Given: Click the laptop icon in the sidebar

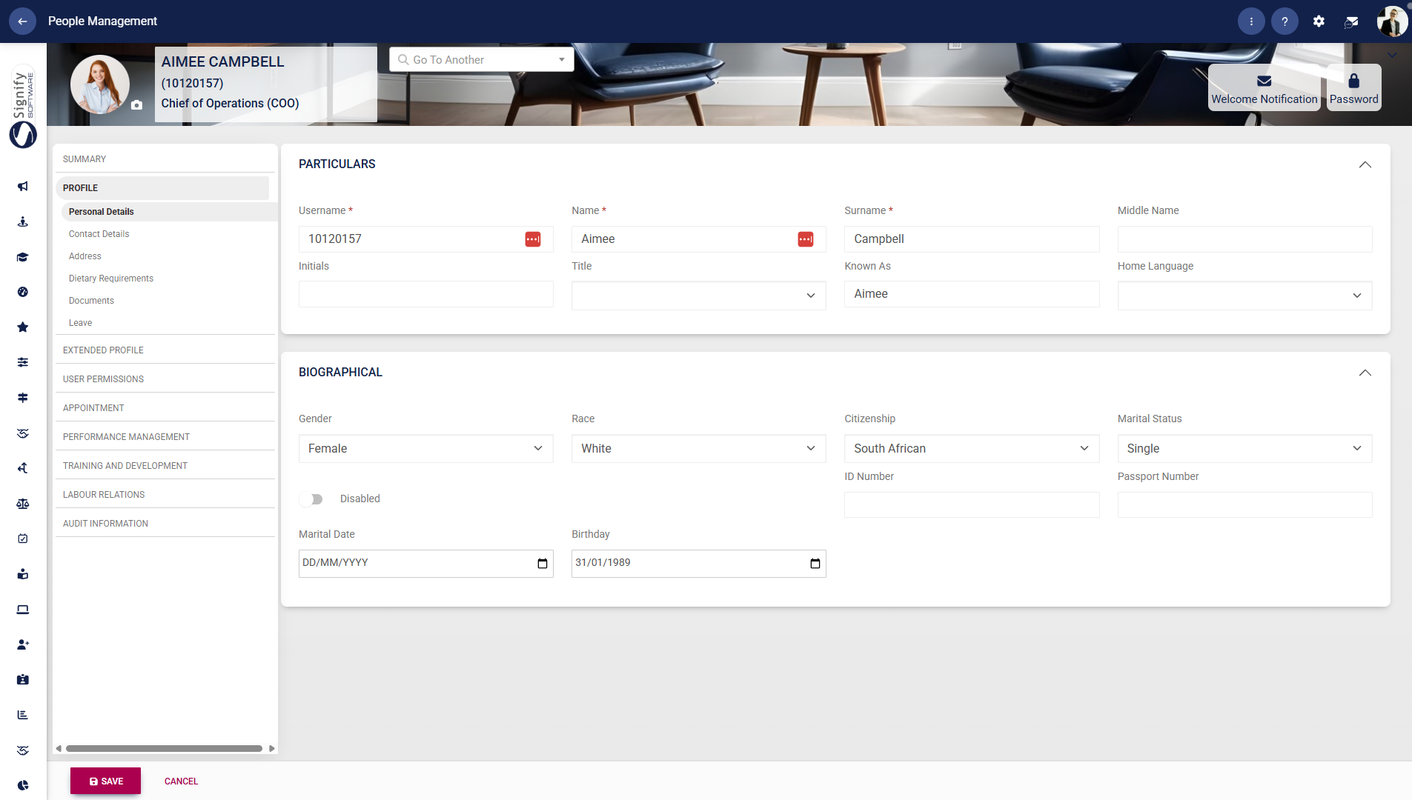Looking at the screenshot, I should pos(22,609).
